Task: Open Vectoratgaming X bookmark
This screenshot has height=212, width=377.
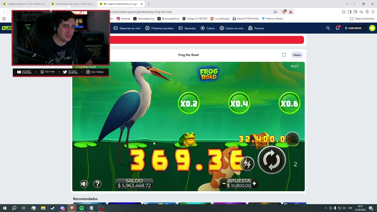Action: click(x=144, y=19)
